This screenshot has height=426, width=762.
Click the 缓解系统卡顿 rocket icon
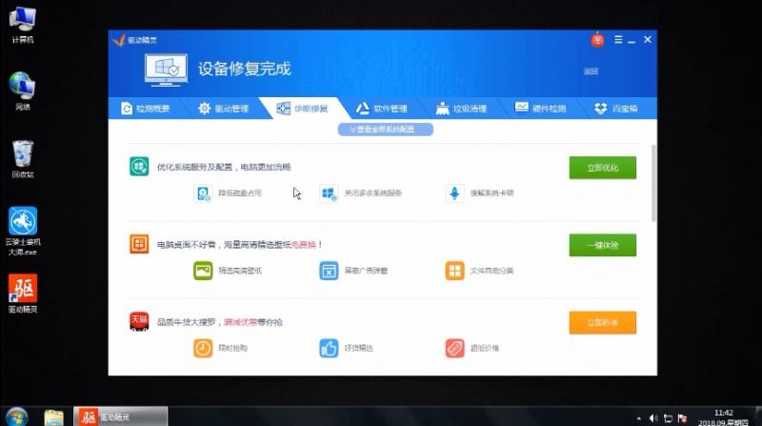click(x=455, y=193)
